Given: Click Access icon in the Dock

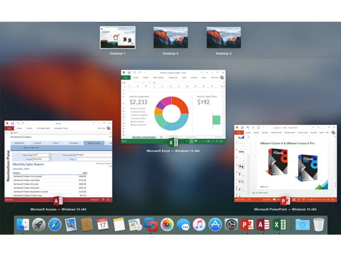Looking at the screenshot, I should point(263,224).
